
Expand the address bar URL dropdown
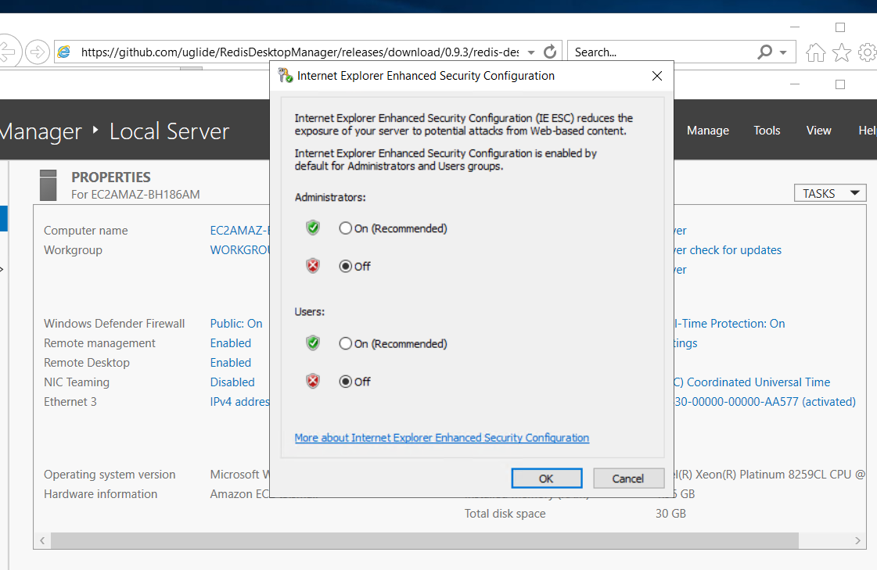531,52
